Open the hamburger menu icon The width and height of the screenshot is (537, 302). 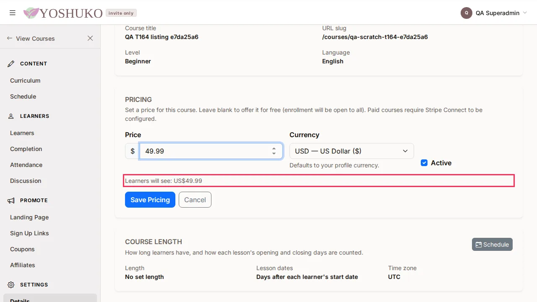click(13, 13)
